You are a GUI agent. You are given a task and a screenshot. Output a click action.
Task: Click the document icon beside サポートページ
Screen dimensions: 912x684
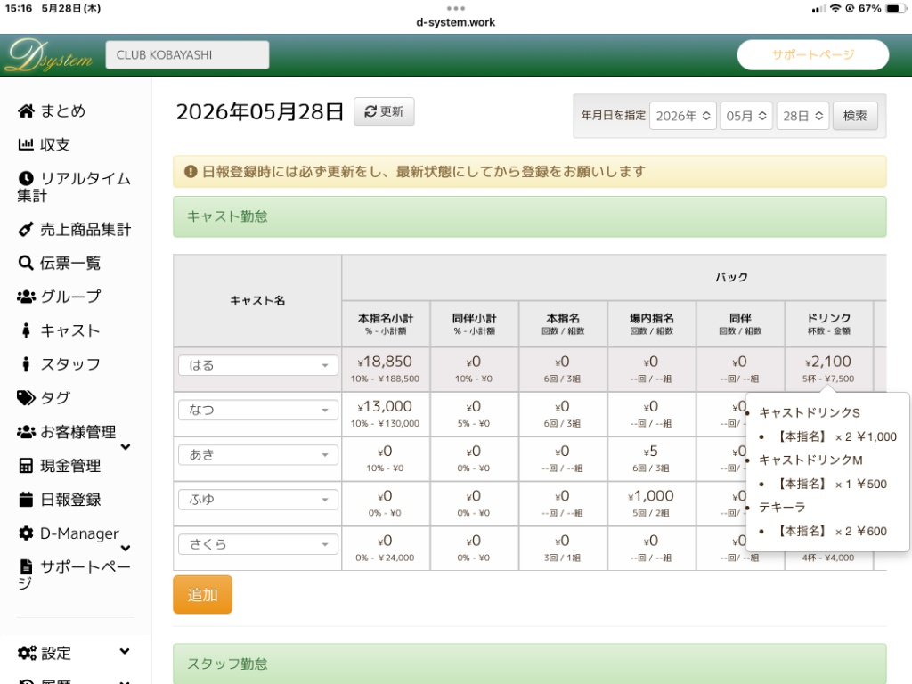[26, 566]
